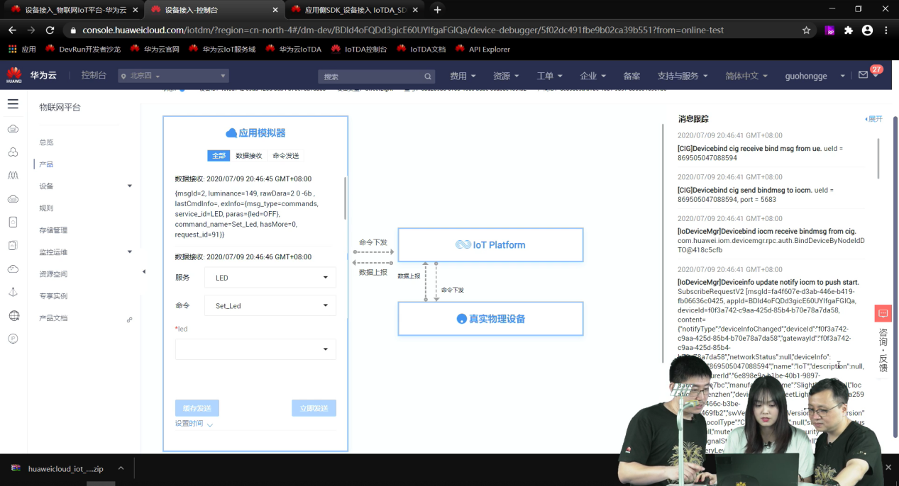Click the 缓存发送 button
The height and width of the screenshot is (486, 899).
197,408
